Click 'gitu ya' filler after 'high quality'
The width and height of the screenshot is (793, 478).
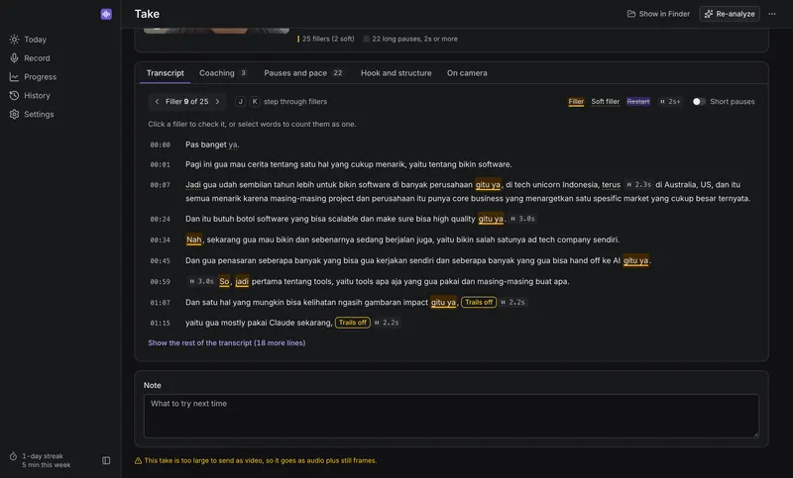pos(491,219)
